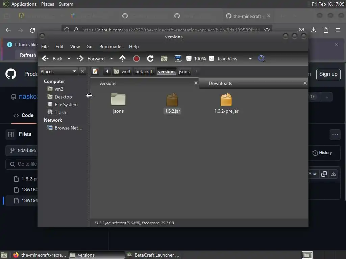
Task: Click the 100% zoom level label
Action: pos(200,59)
